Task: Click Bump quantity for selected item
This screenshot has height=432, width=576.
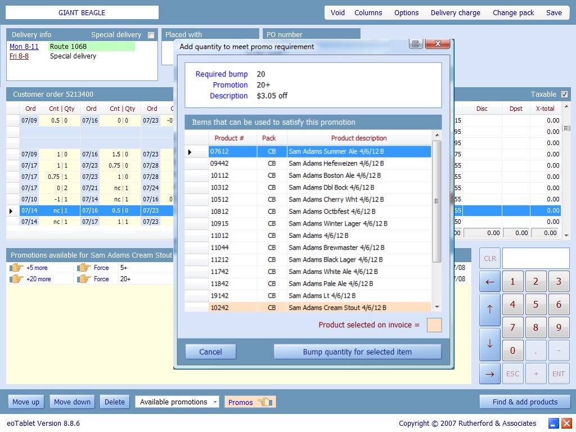Action: coord(357,352)
